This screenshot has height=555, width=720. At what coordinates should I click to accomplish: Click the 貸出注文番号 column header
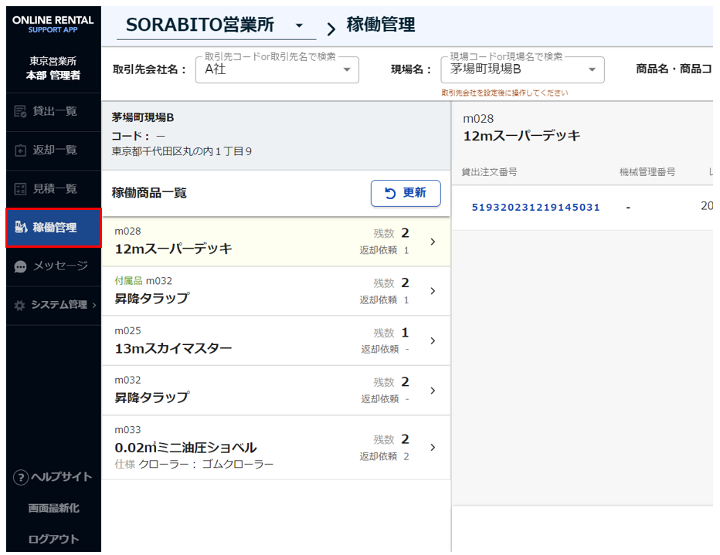[x=489, y=172]
